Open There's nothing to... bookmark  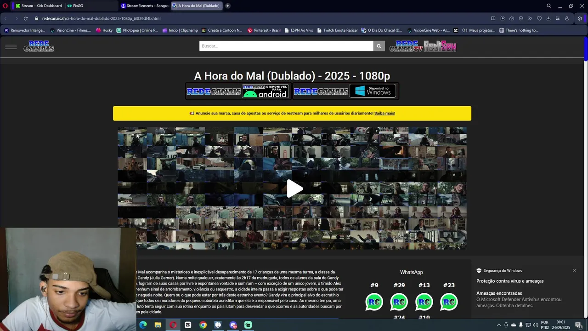pos(519,30)
